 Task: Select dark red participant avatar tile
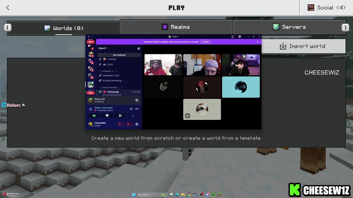[202, 87]
